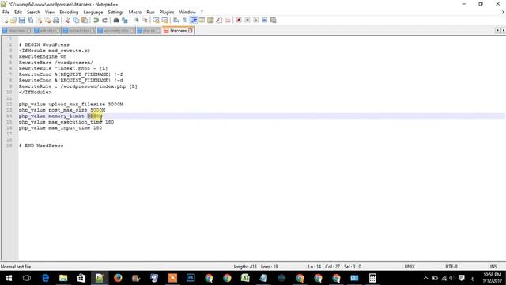Switch to the upload.php tab
506x285 pixels.
click(78, 31)
